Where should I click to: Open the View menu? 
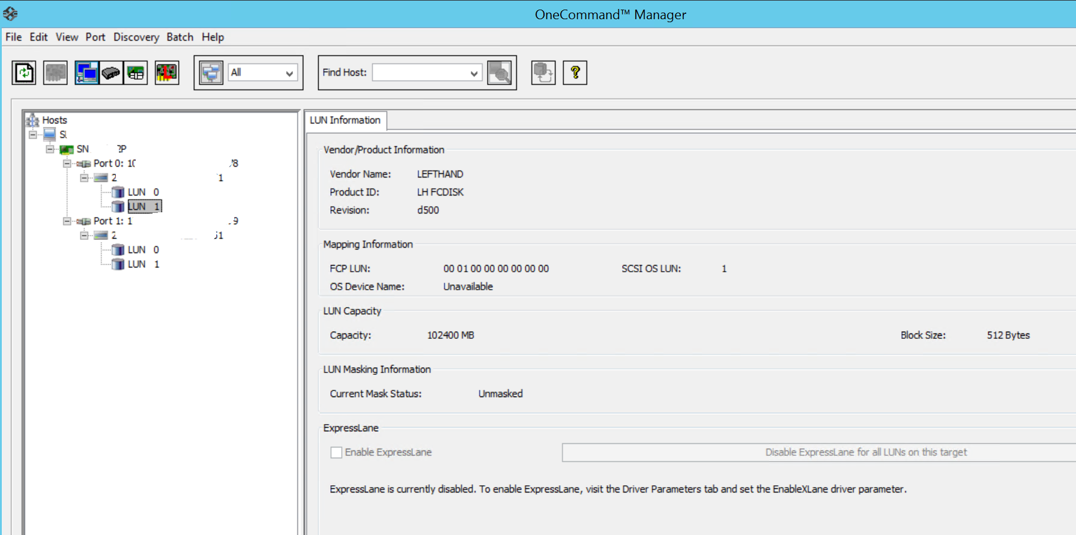pos(67,37)
